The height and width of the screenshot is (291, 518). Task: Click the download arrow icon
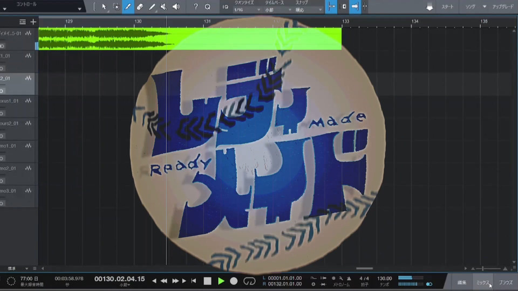coord(430,6)
